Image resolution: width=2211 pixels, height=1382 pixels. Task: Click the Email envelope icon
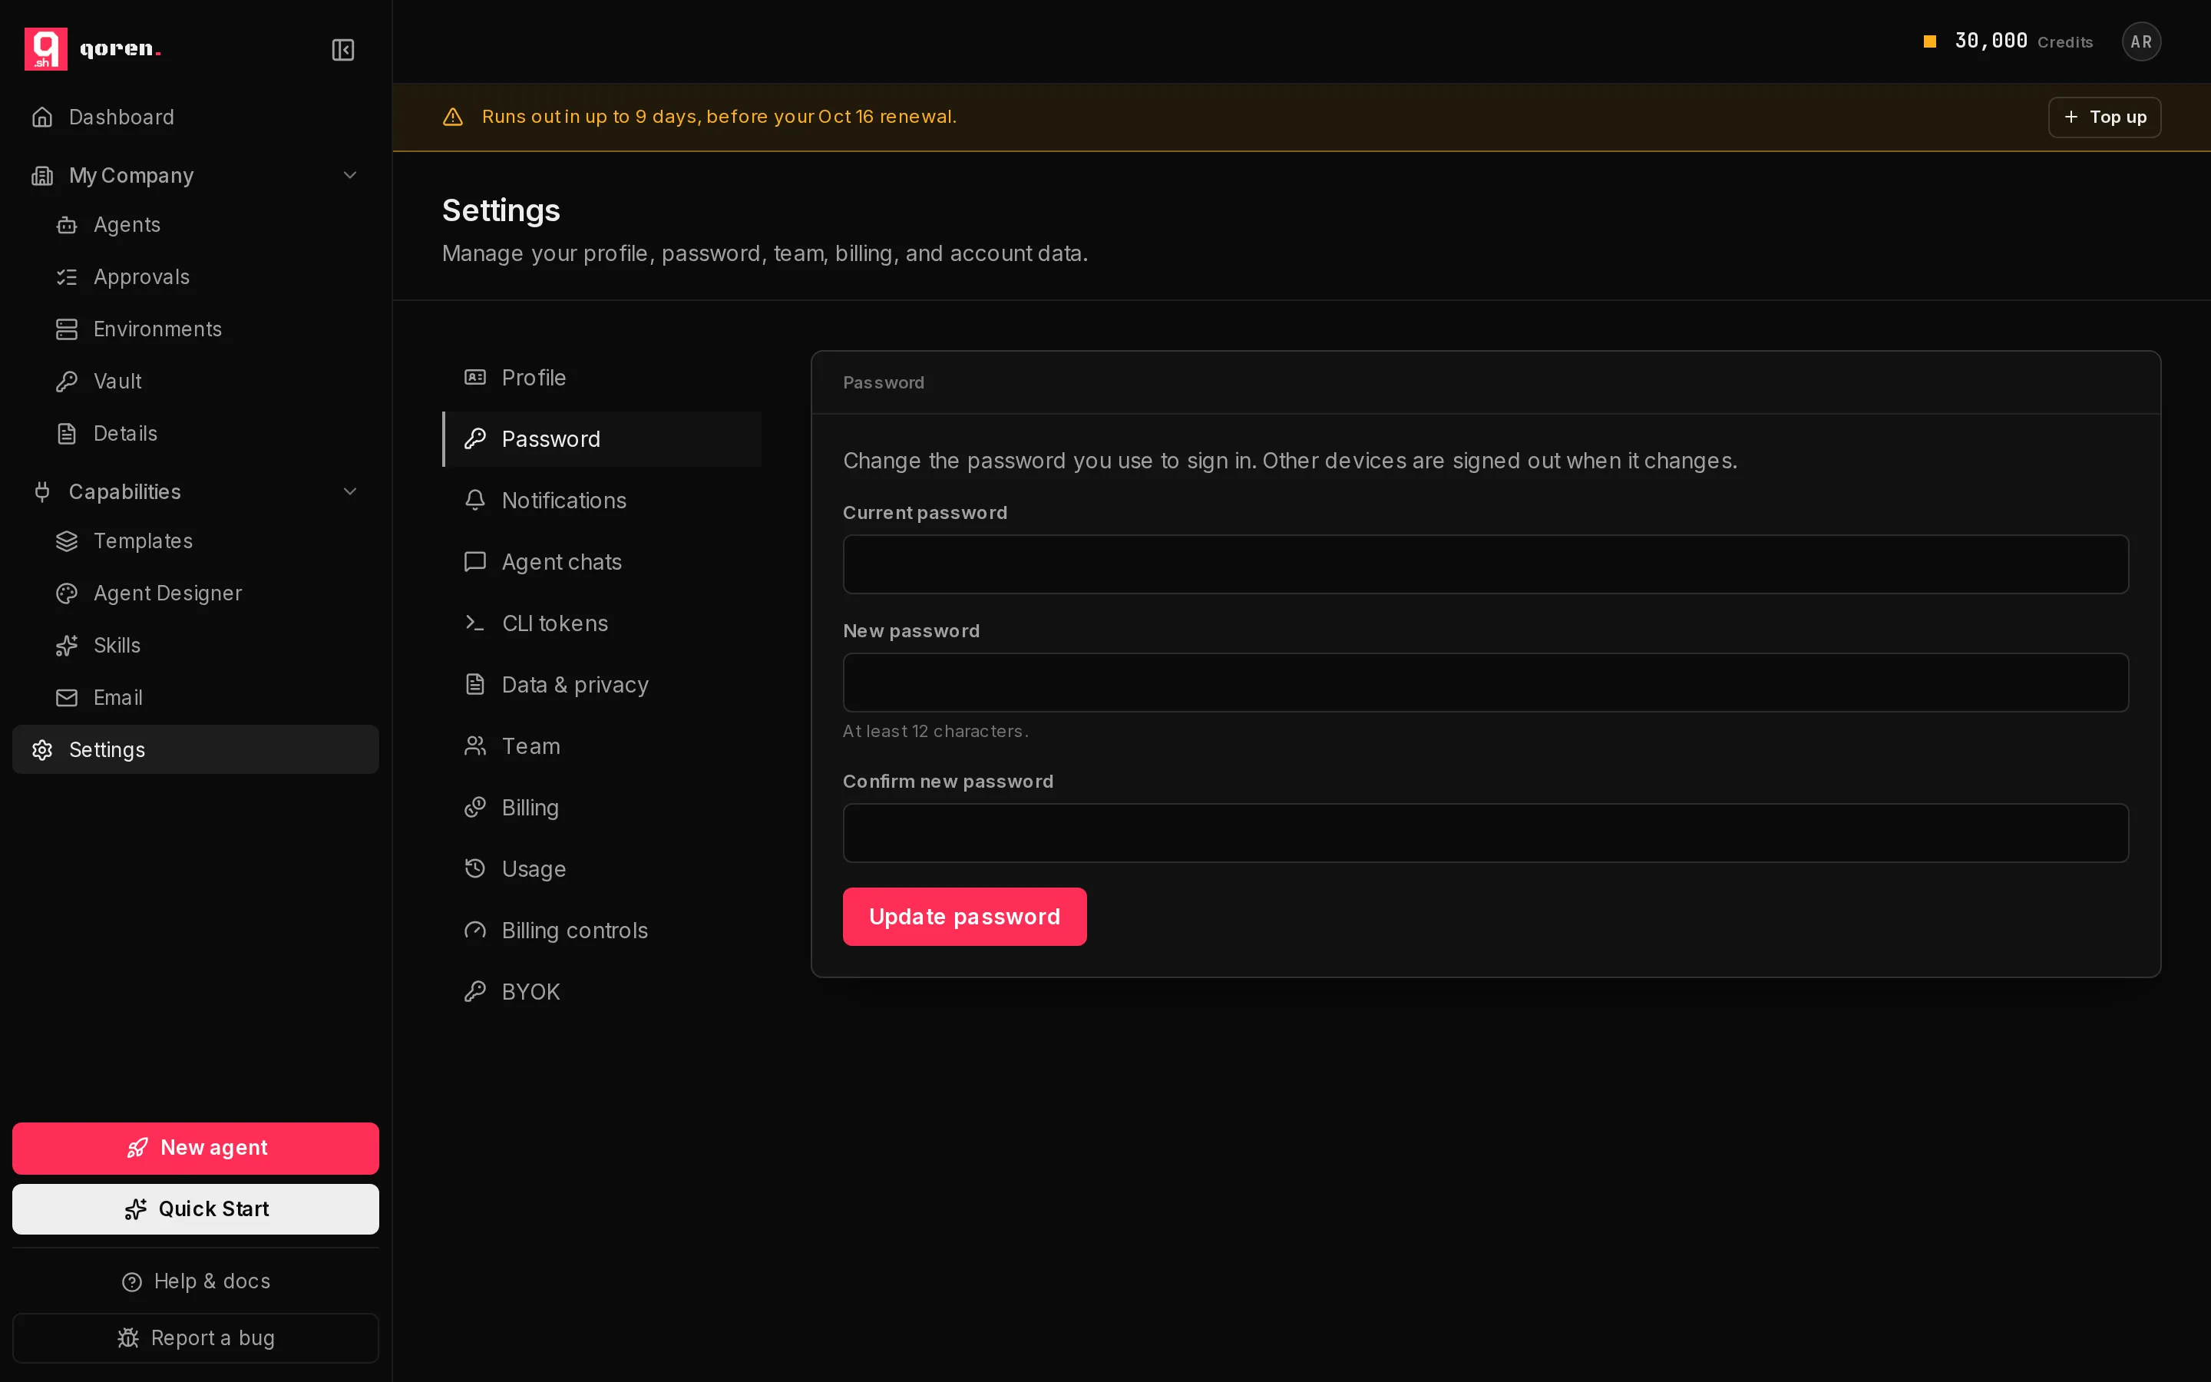(67, 697)
